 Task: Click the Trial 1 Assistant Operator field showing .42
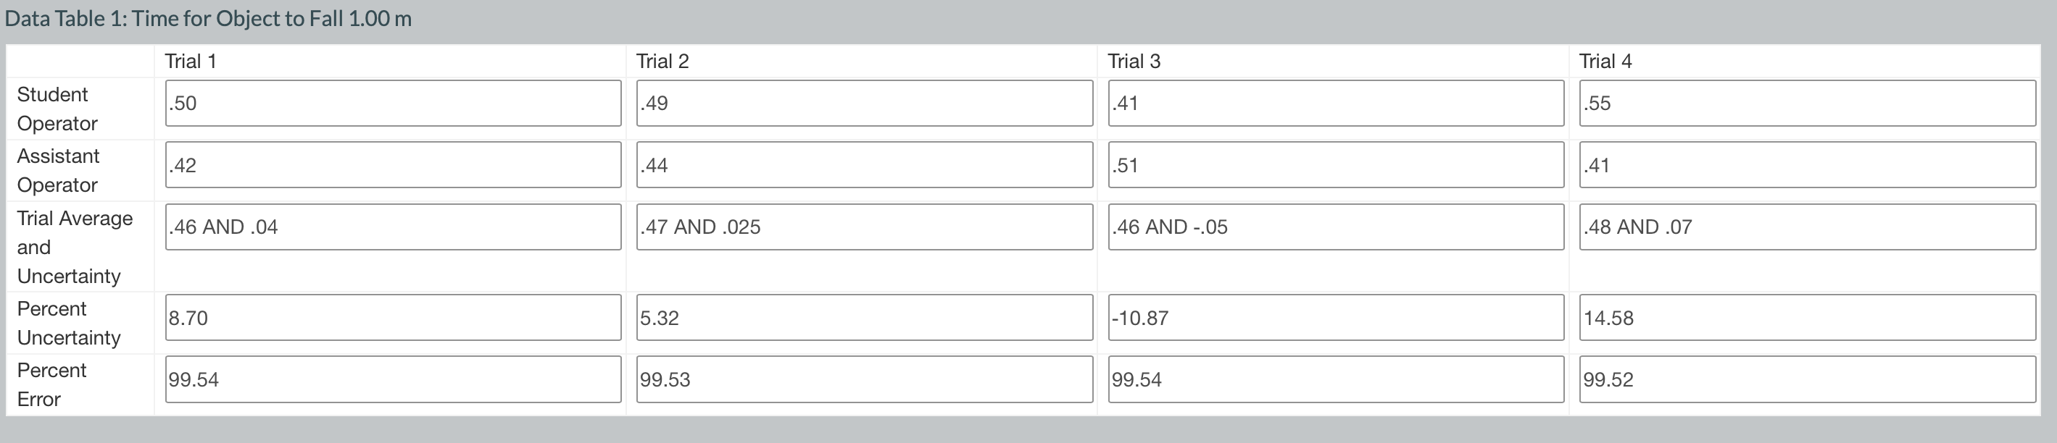pyautogui.click(x=391, y=165)
